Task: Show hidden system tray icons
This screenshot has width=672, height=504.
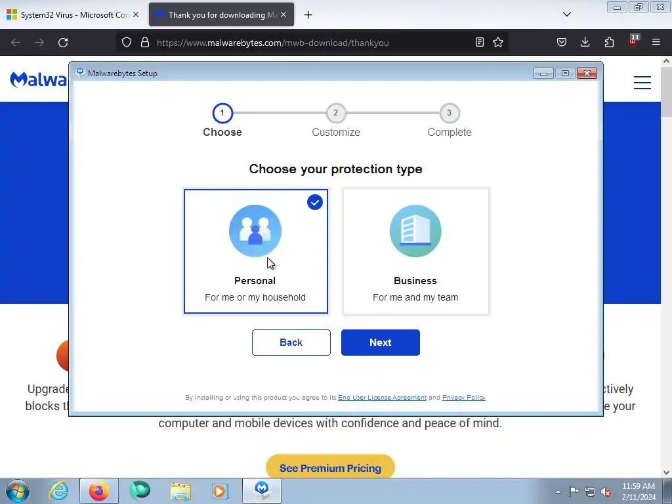Action: 558,492
